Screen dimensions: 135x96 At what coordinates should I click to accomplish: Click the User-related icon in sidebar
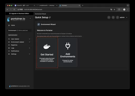pyautogui.click(x=9, y=39)
